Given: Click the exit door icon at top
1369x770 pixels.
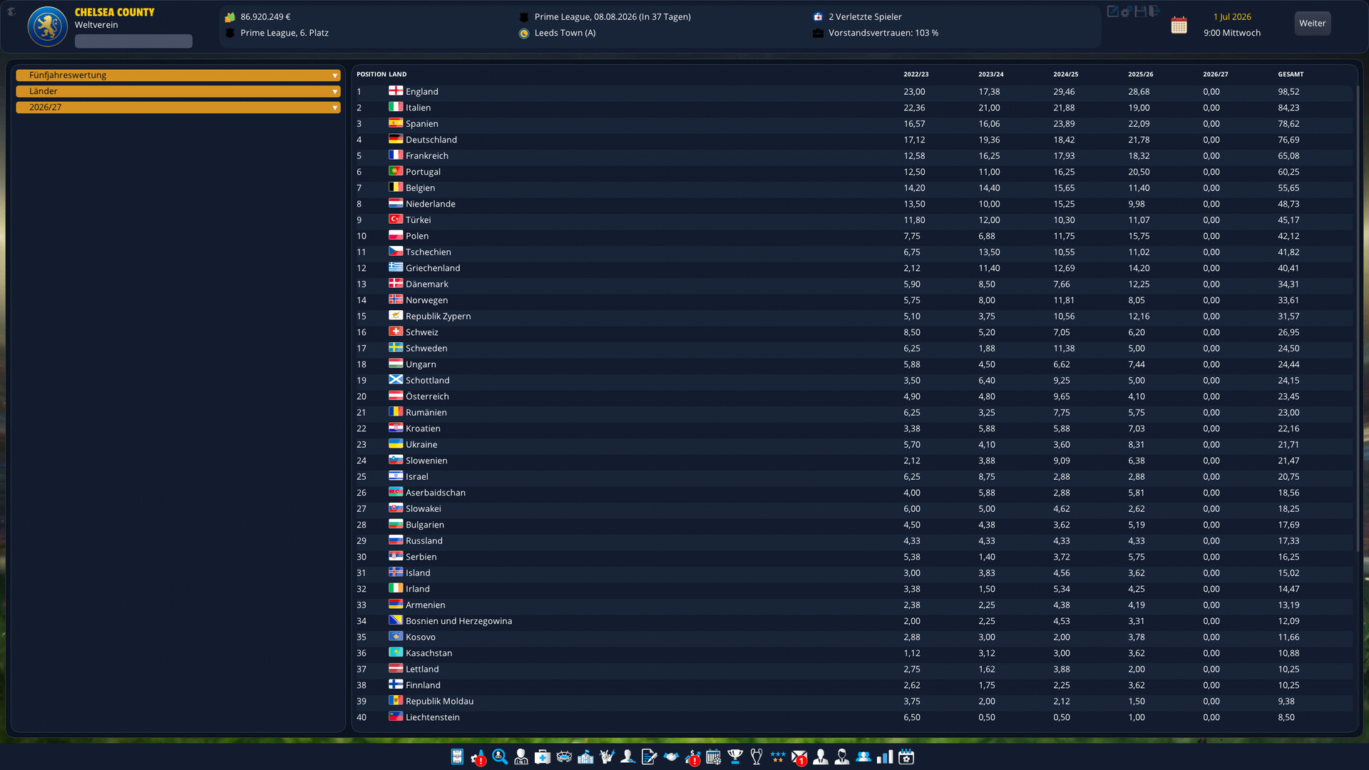Looking at the screenshot, I should 1155,11.
